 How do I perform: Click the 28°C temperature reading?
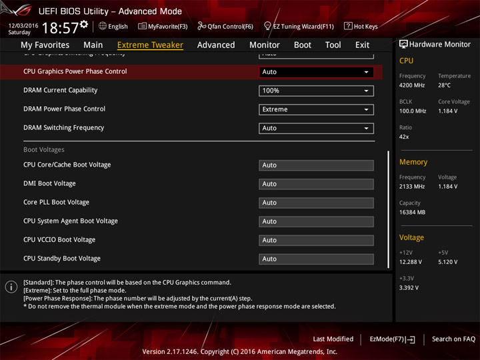click(x=444, y=85)
